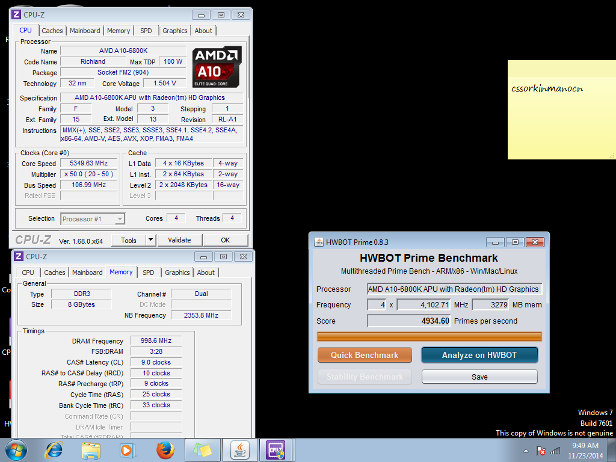Click Level 2 cache 2 x 2048 KBytes
This screenshot has height=462, width=616.
pyautogui.click(x=183, y=185)
